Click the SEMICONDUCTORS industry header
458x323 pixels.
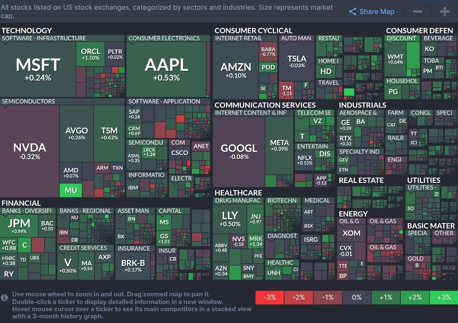28,102
